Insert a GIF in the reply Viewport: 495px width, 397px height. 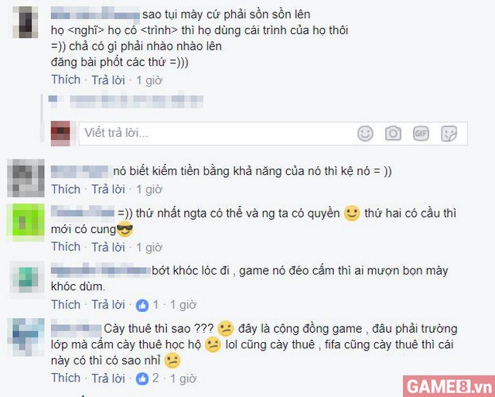coord(421,133)
